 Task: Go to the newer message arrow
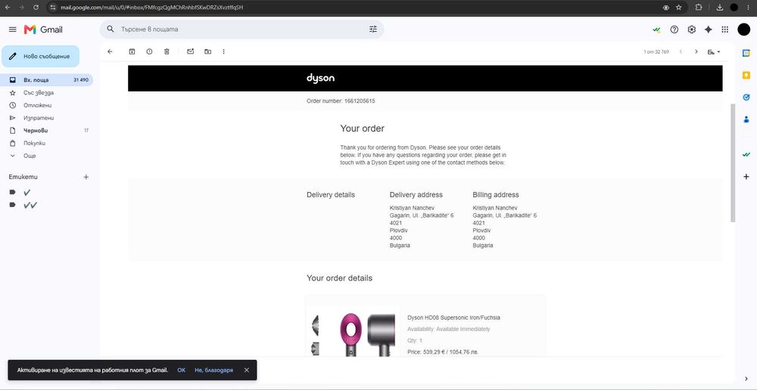(681, 51)
